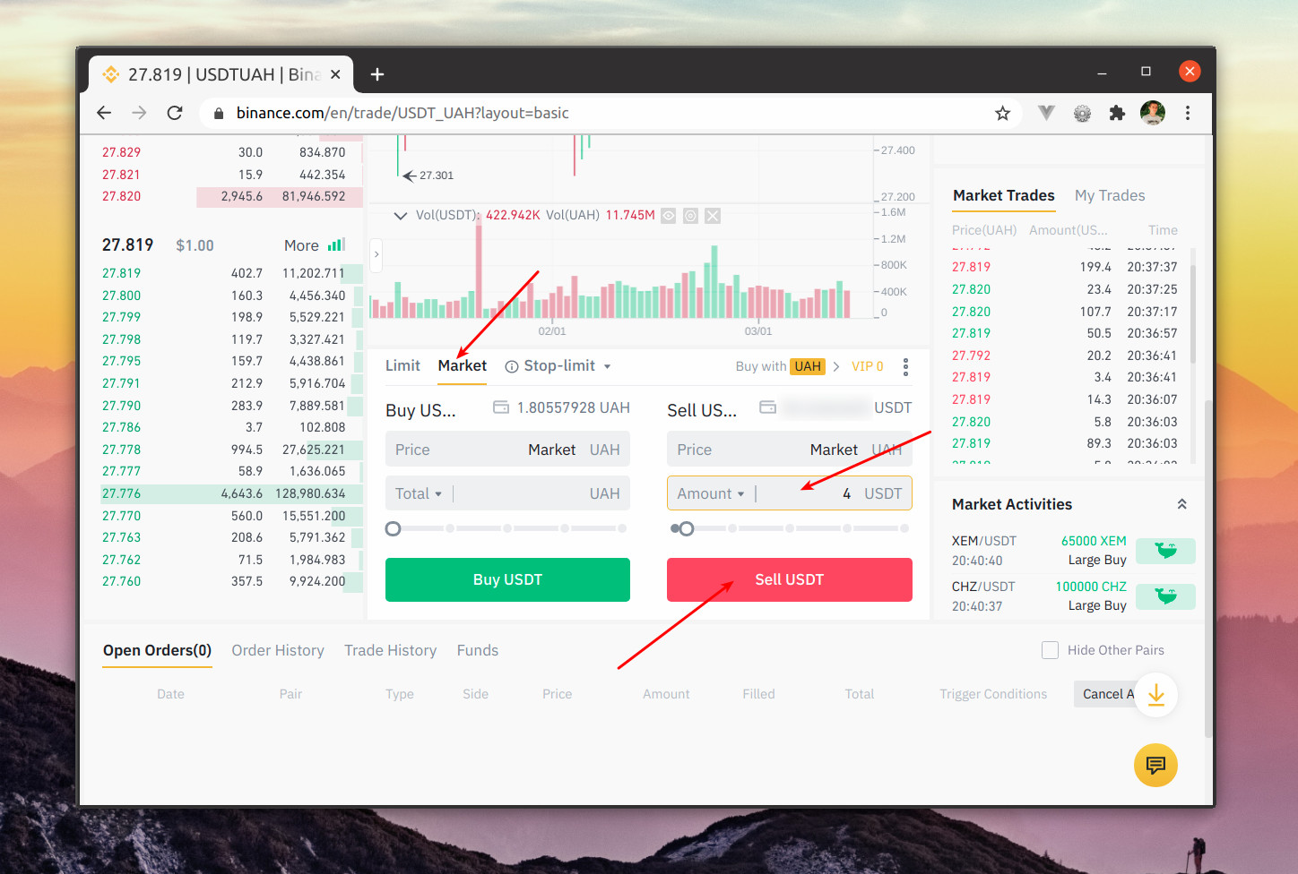This screenshot has height=874, width=1298.
Task: Click the Buy wallet card icon
Action: (x=501, y=407)
